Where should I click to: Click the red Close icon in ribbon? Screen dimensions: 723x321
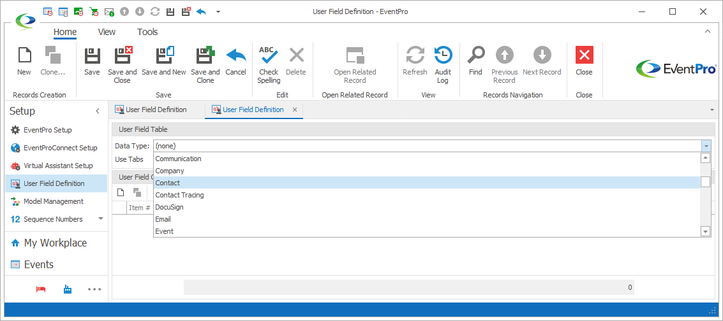pos(585,55)
